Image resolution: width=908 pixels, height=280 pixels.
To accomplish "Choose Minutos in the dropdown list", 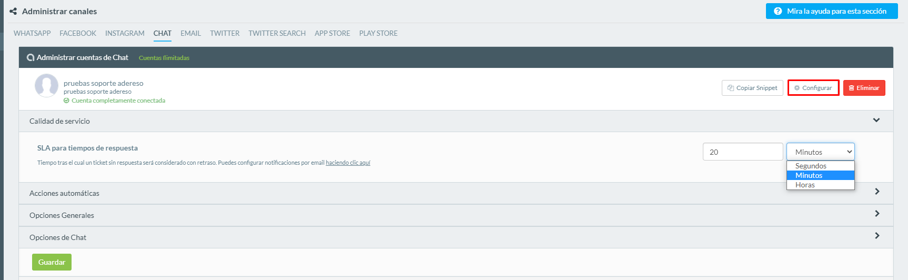I will click(x=821, y=175).
